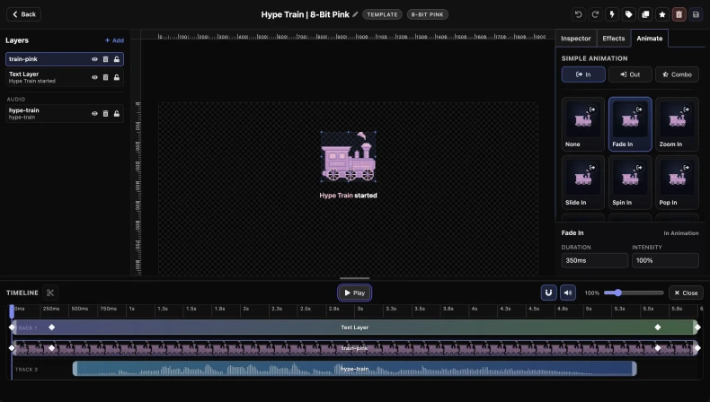Click the timeline playhead at 0ms

coord(12,310)
